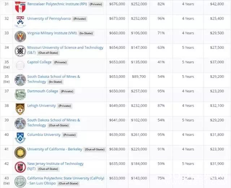The image size is (231, 188).
Task: Click the Private tag beside Dartmouth College
Action: [67, 91]
